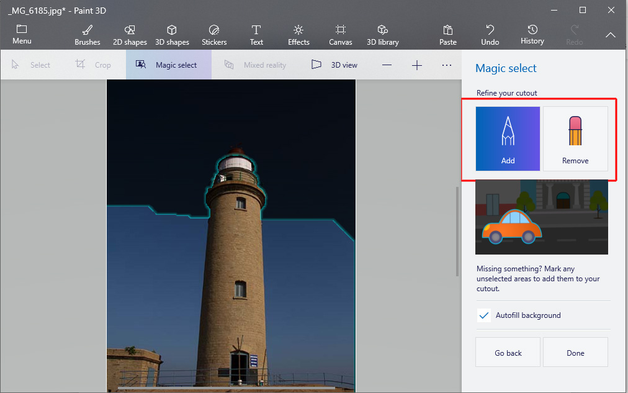Open the History panel
This screenshot has width=628, height=393.
tap(532, 35)
